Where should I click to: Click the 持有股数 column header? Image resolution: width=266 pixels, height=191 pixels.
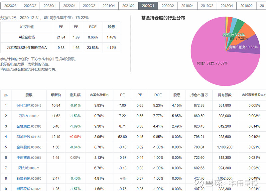[225, 95]
